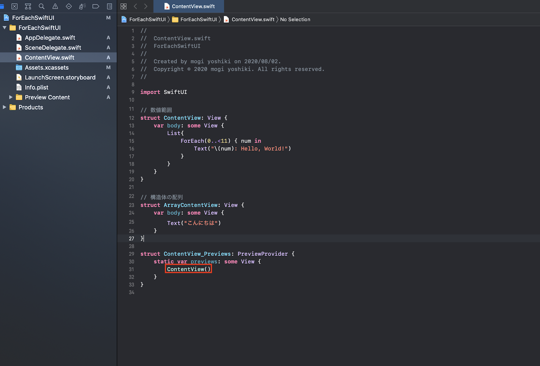Click the LaunchScreen.storyboard file icon
Screen dimensions: 540x366
(19, 78)
